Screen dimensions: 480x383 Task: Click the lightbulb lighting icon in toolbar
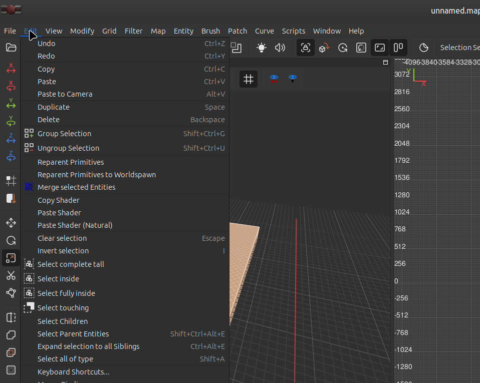click(261, 48)
